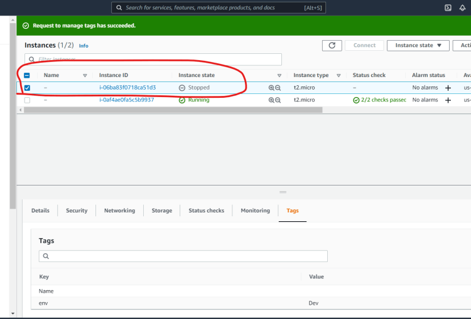The height and width of the screenshot is (319, 471).
Task: Click the panel resize handle icon
Action: 283,192
